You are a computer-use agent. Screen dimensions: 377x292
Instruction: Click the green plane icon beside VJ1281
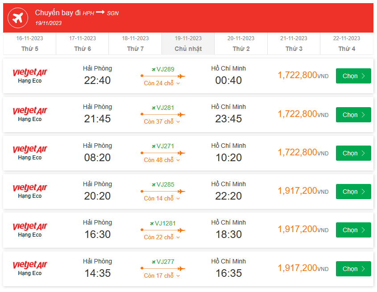pos(152,223)
